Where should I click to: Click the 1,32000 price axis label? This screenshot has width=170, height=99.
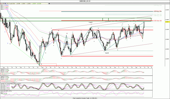[x=167, y=29]
